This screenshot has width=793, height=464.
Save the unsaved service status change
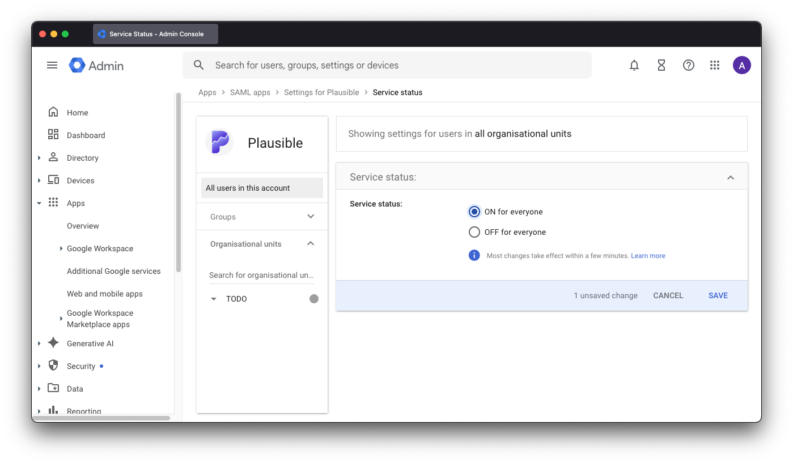coord(718,295)
